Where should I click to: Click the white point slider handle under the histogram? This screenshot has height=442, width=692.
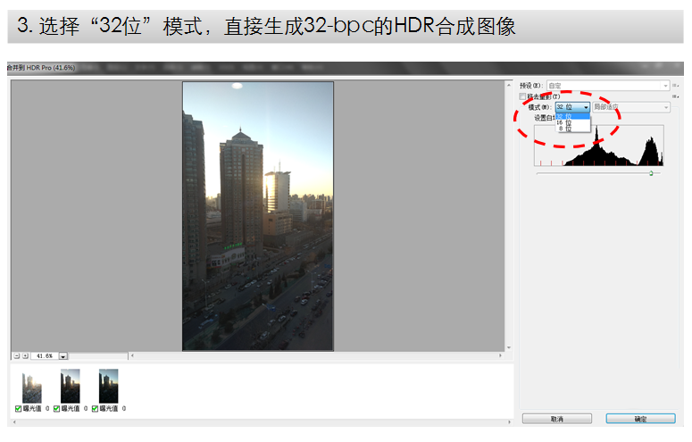pos(651,173)
